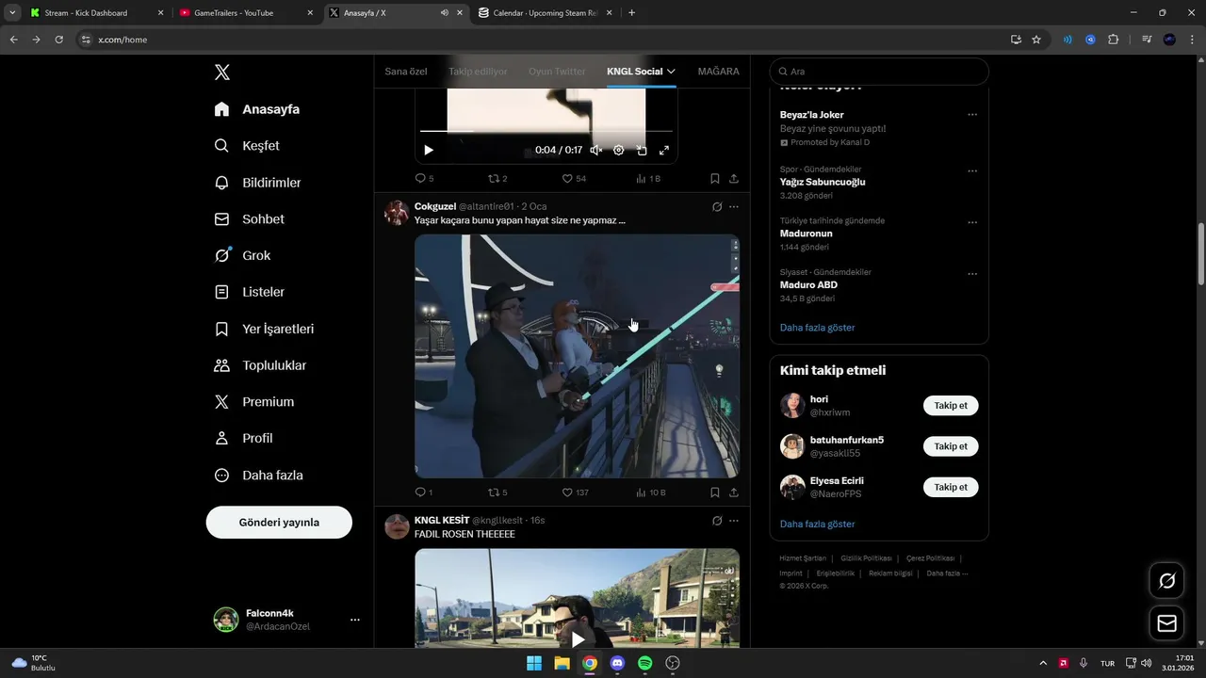The image size is (1206, 678).
Task: Open Bildirimler notifications
Action: click(257, 183)
